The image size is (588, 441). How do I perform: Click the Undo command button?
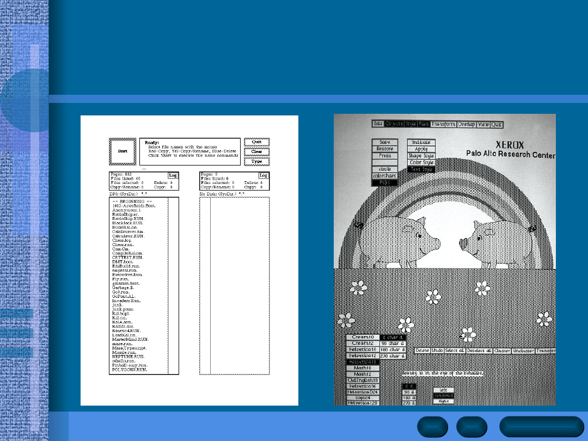pyautogui.click(x=437, y=351)
